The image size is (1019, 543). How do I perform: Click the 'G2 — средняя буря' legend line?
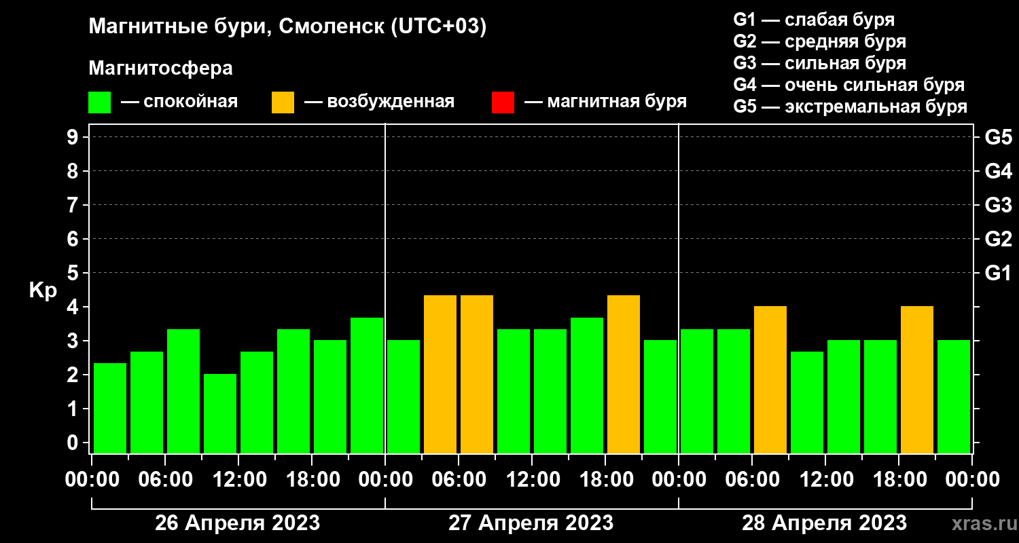820,41
